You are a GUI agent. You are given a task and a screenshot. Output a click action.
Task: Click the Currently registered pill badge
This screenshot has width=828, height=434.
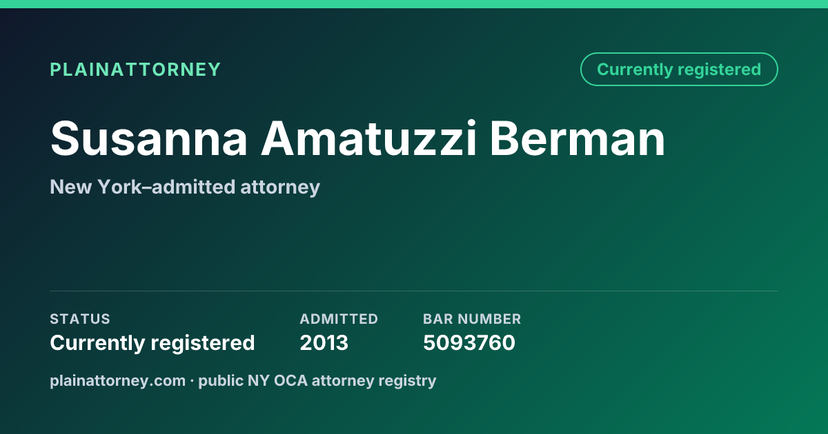pos(679,70)
